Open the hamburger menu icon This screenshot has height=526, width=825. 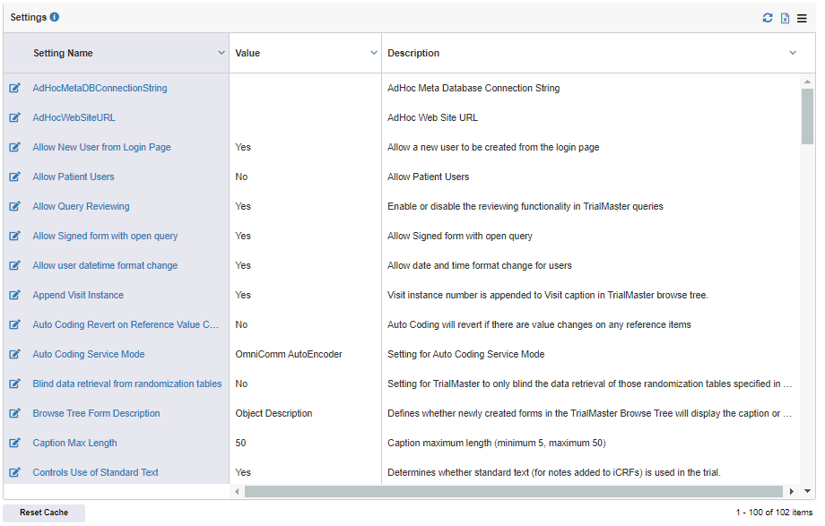tap(802, 19)
